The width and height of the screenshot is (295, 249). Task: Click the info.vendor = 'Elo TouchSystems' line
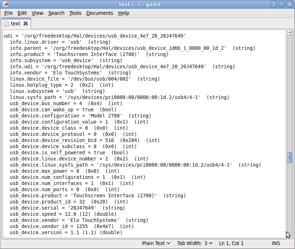point(70,73)
